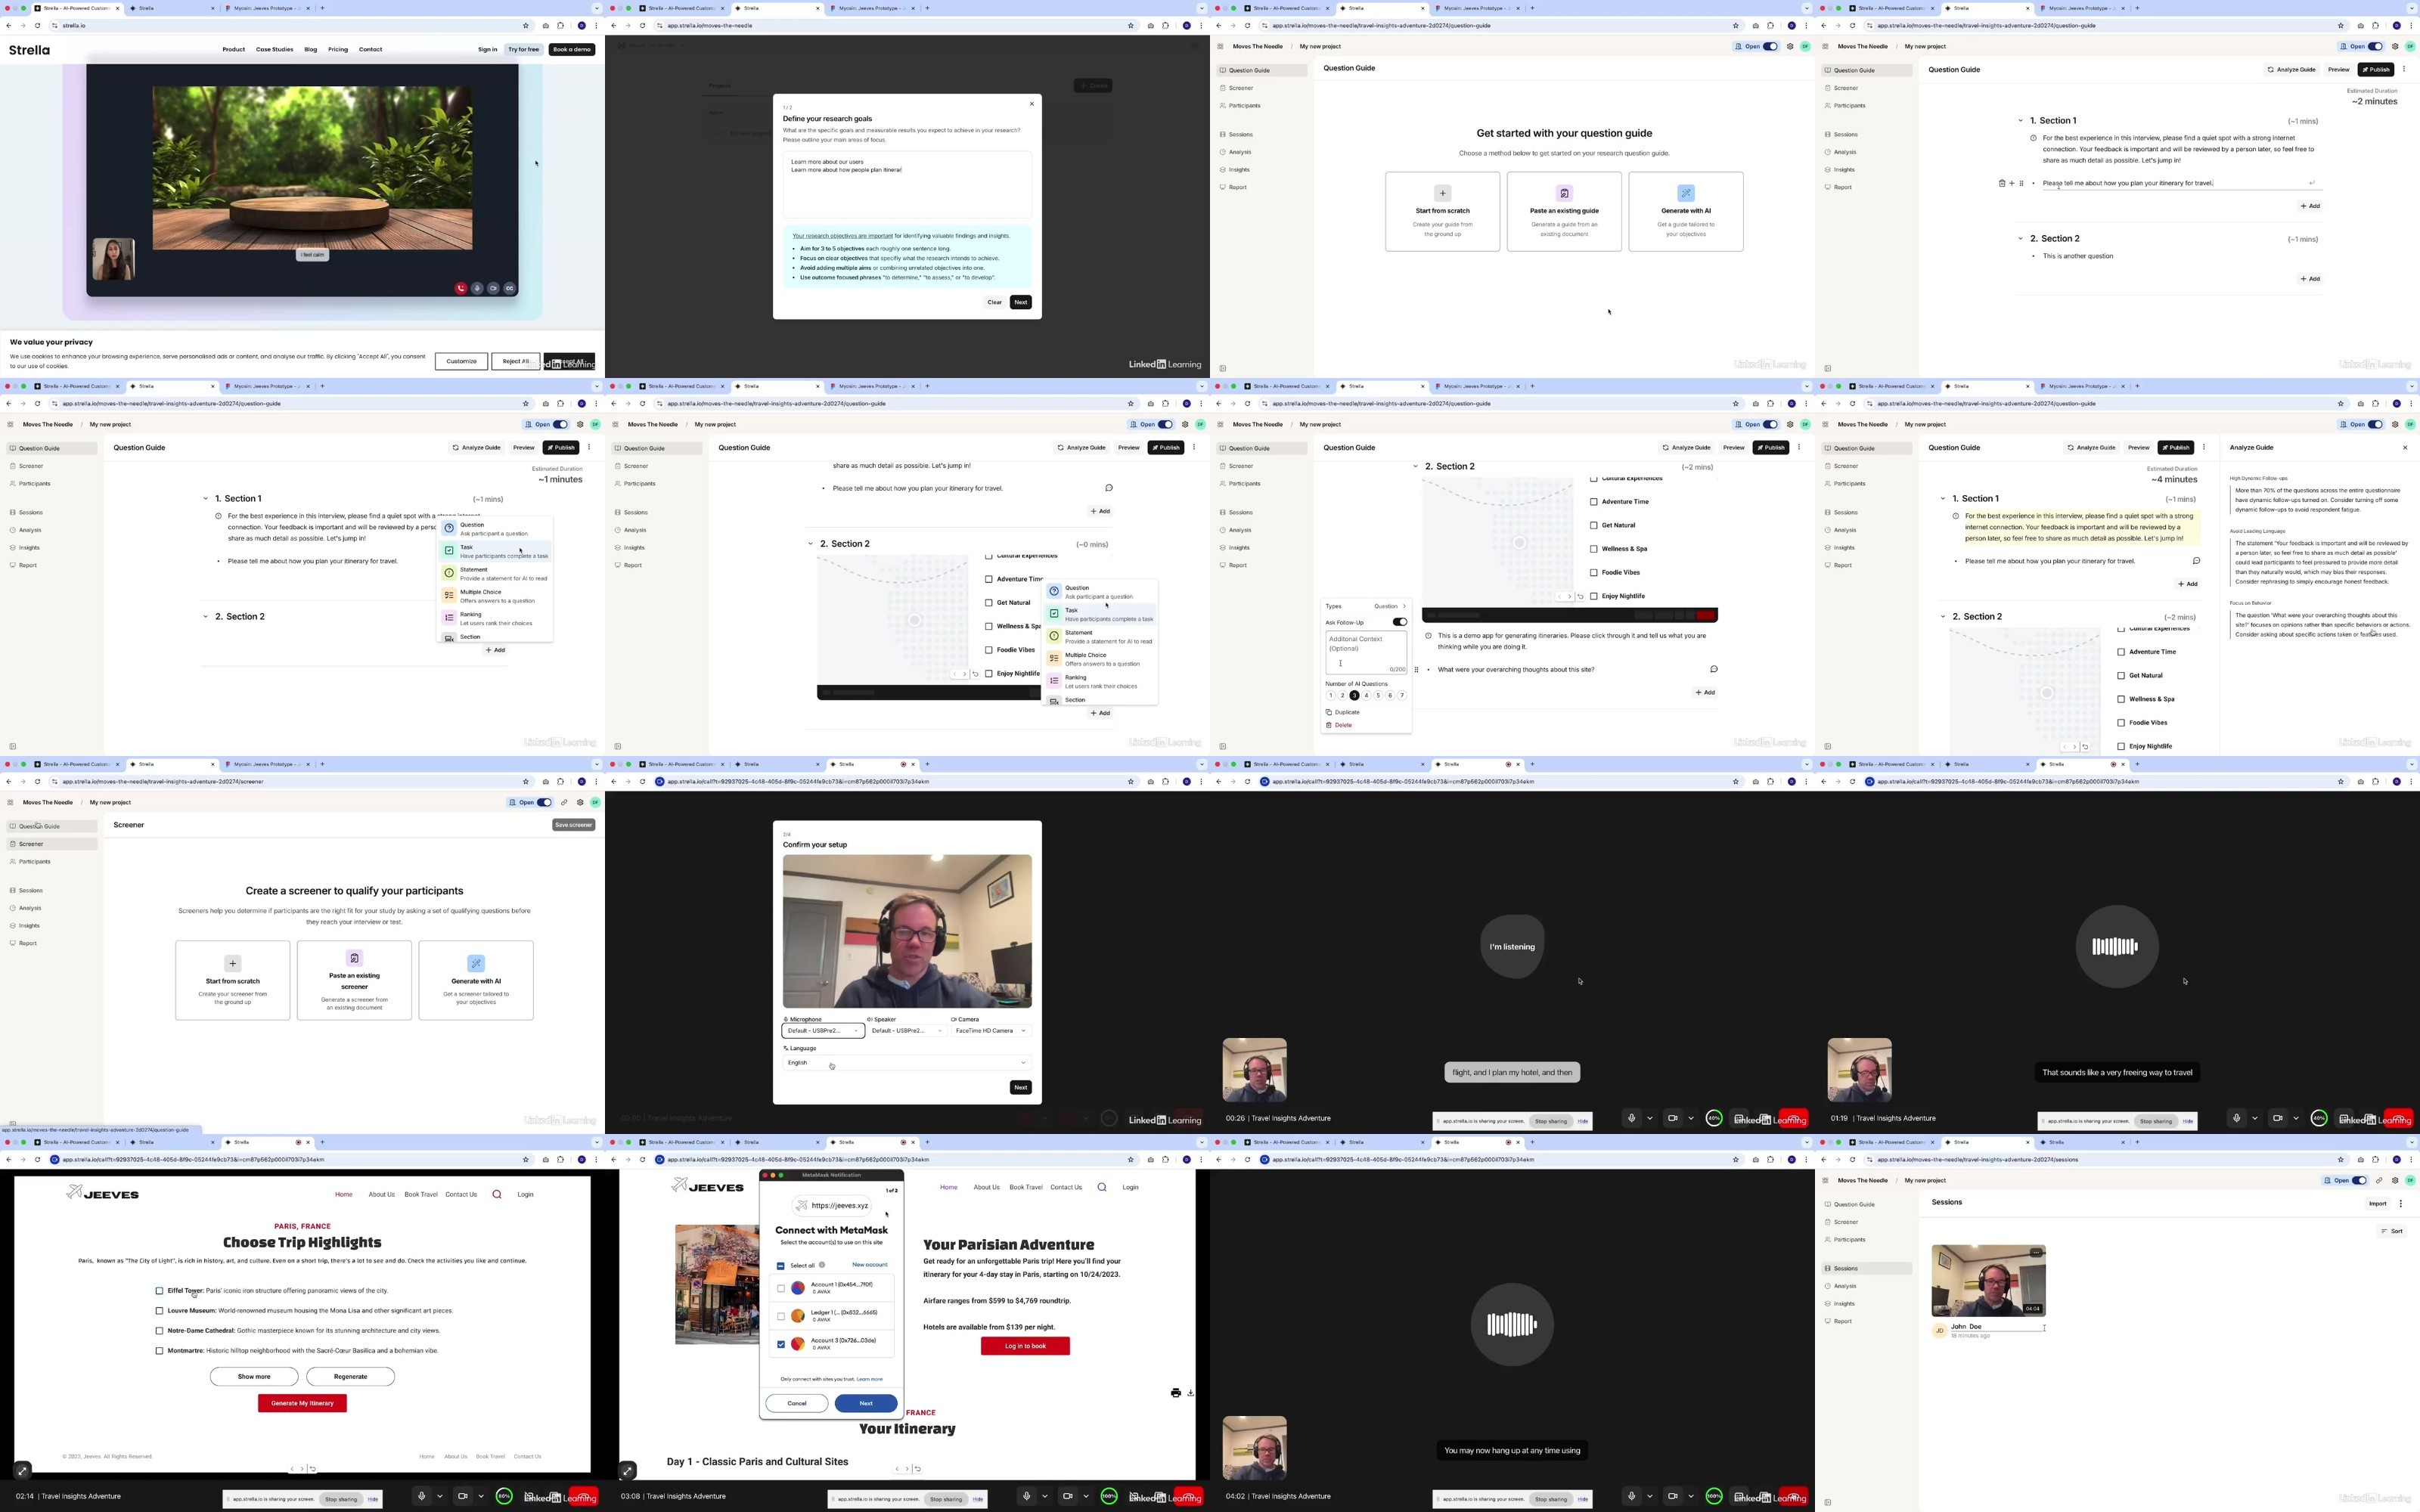Open three-dot menu beside Publish in ~2 minutes guide
The width and height of the screenshot is (2420, 1512).
[x=2404, y=69]
